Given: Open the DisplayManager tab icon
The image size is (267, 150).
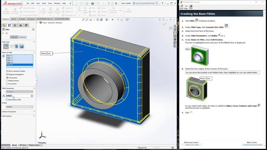Looking at the screenshot, I should [x=26, y=25].
